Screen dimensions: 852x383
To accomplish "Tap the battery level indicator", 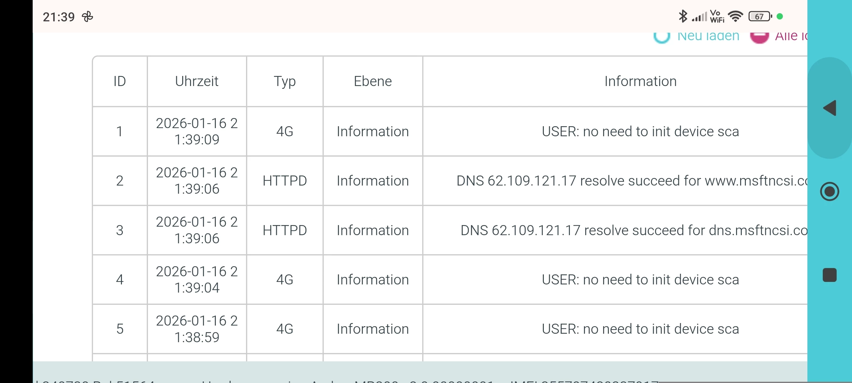I will point(760,16).
